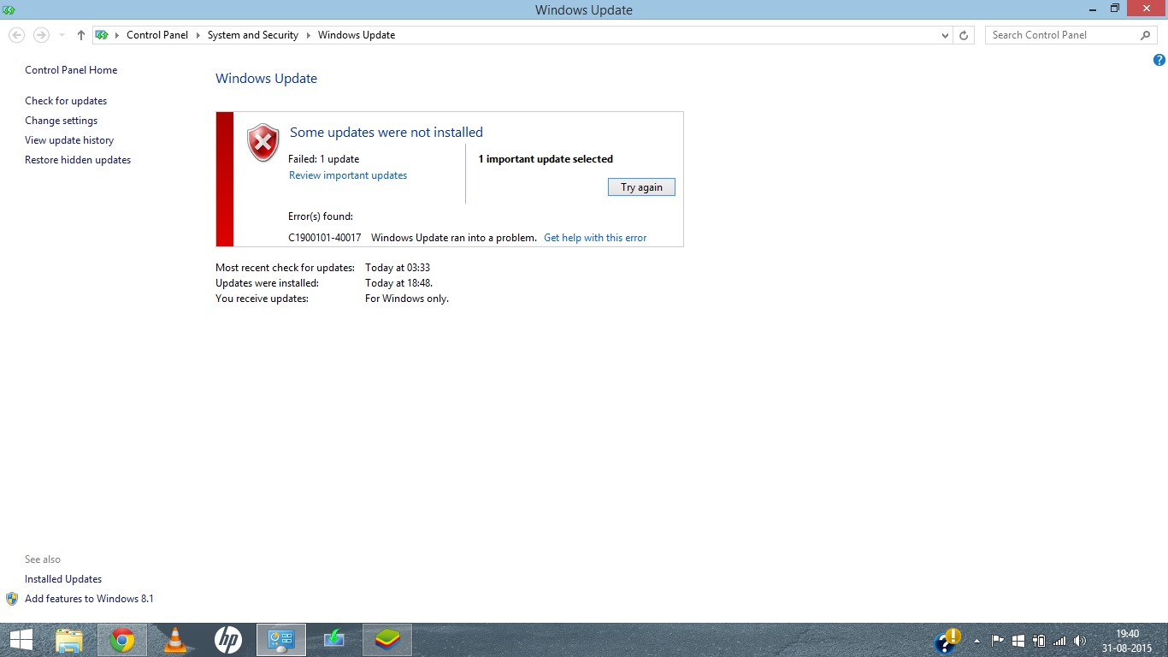Open the recent locations dropdown arrow
This screenshot has height=657, width=1168.
pyautogui.click(x=62, y=35)
